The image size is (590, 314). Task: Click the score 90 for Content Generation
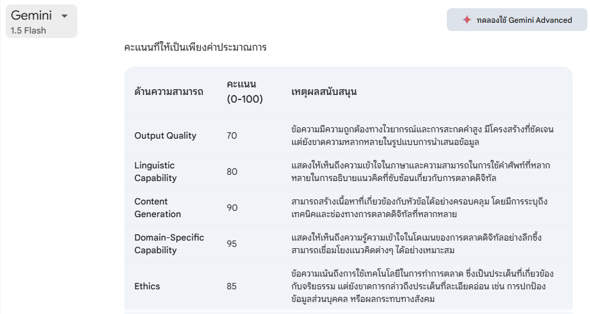click(x=231, y=208)
